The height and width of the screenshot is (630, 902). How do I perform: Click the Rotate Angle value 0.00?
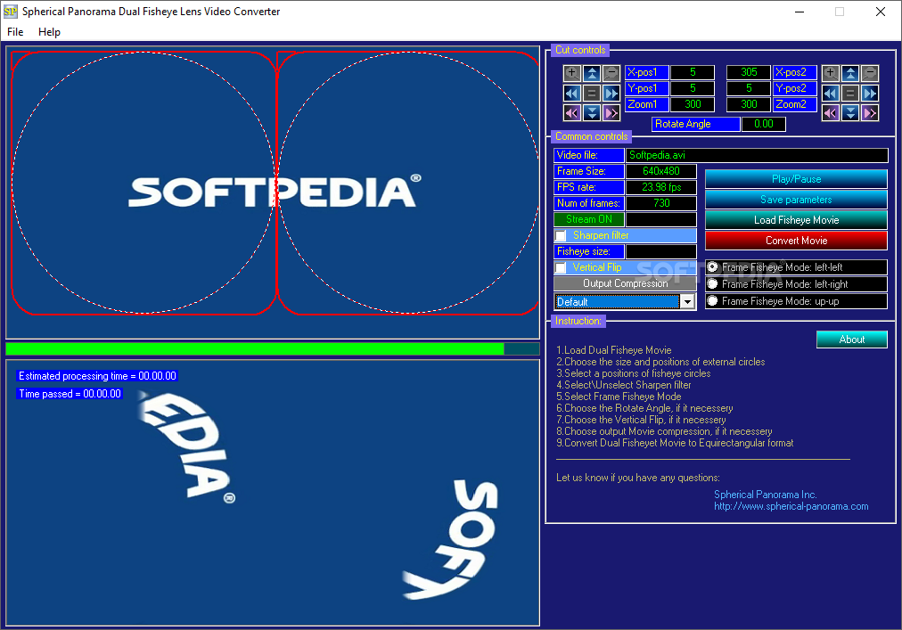point(763,124)
